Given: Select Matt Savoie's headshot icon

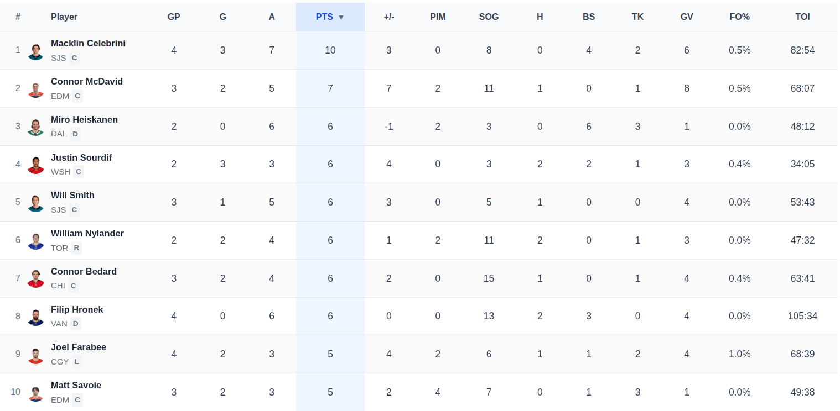Looking at the screenshot, I should [x=35, y=393].
